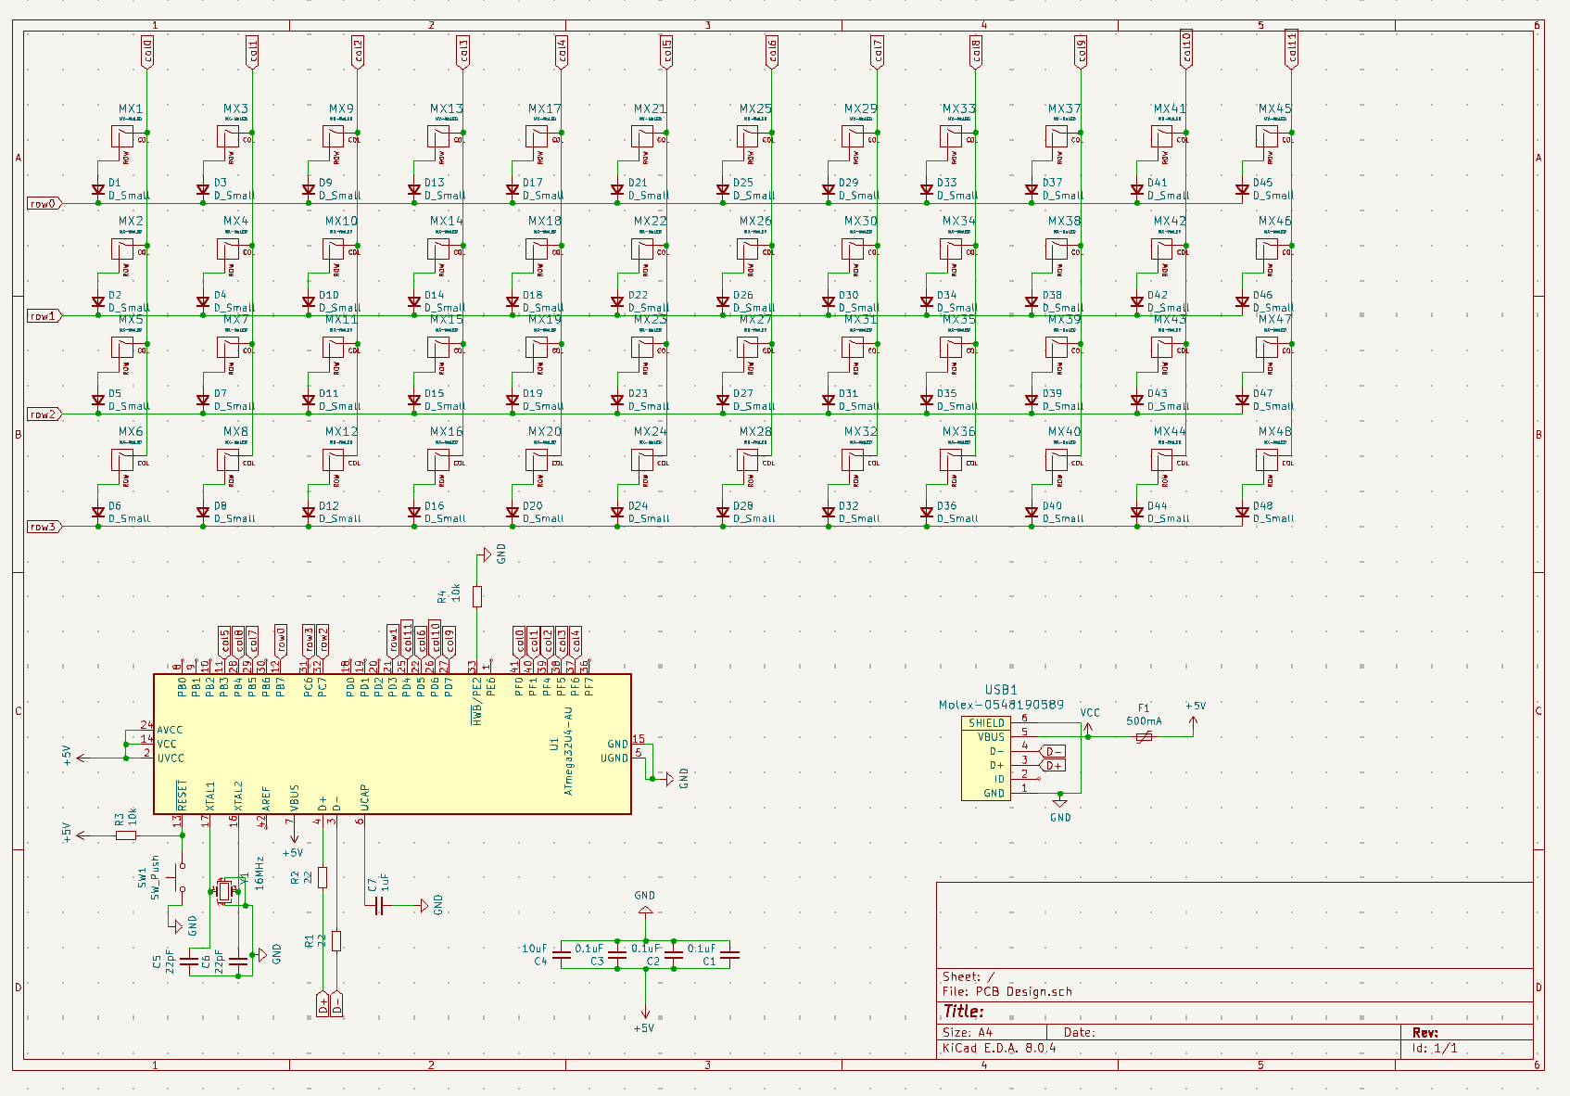
Task: Click 'KiCad E.D.A. 8.0.4' text
Action: tap(999, 1048)
